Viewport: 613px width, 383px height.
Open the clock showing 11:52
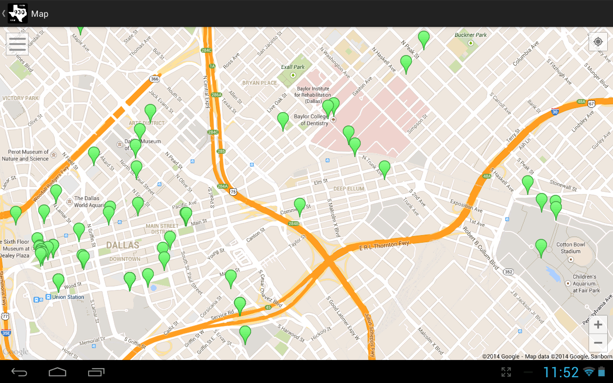click(x=561, y=372)
